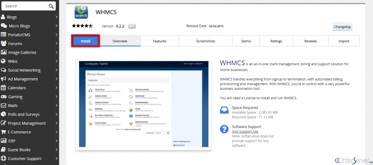The image size is (373, 165).
Task: Open the Install tab
Action: pos(85,41)
